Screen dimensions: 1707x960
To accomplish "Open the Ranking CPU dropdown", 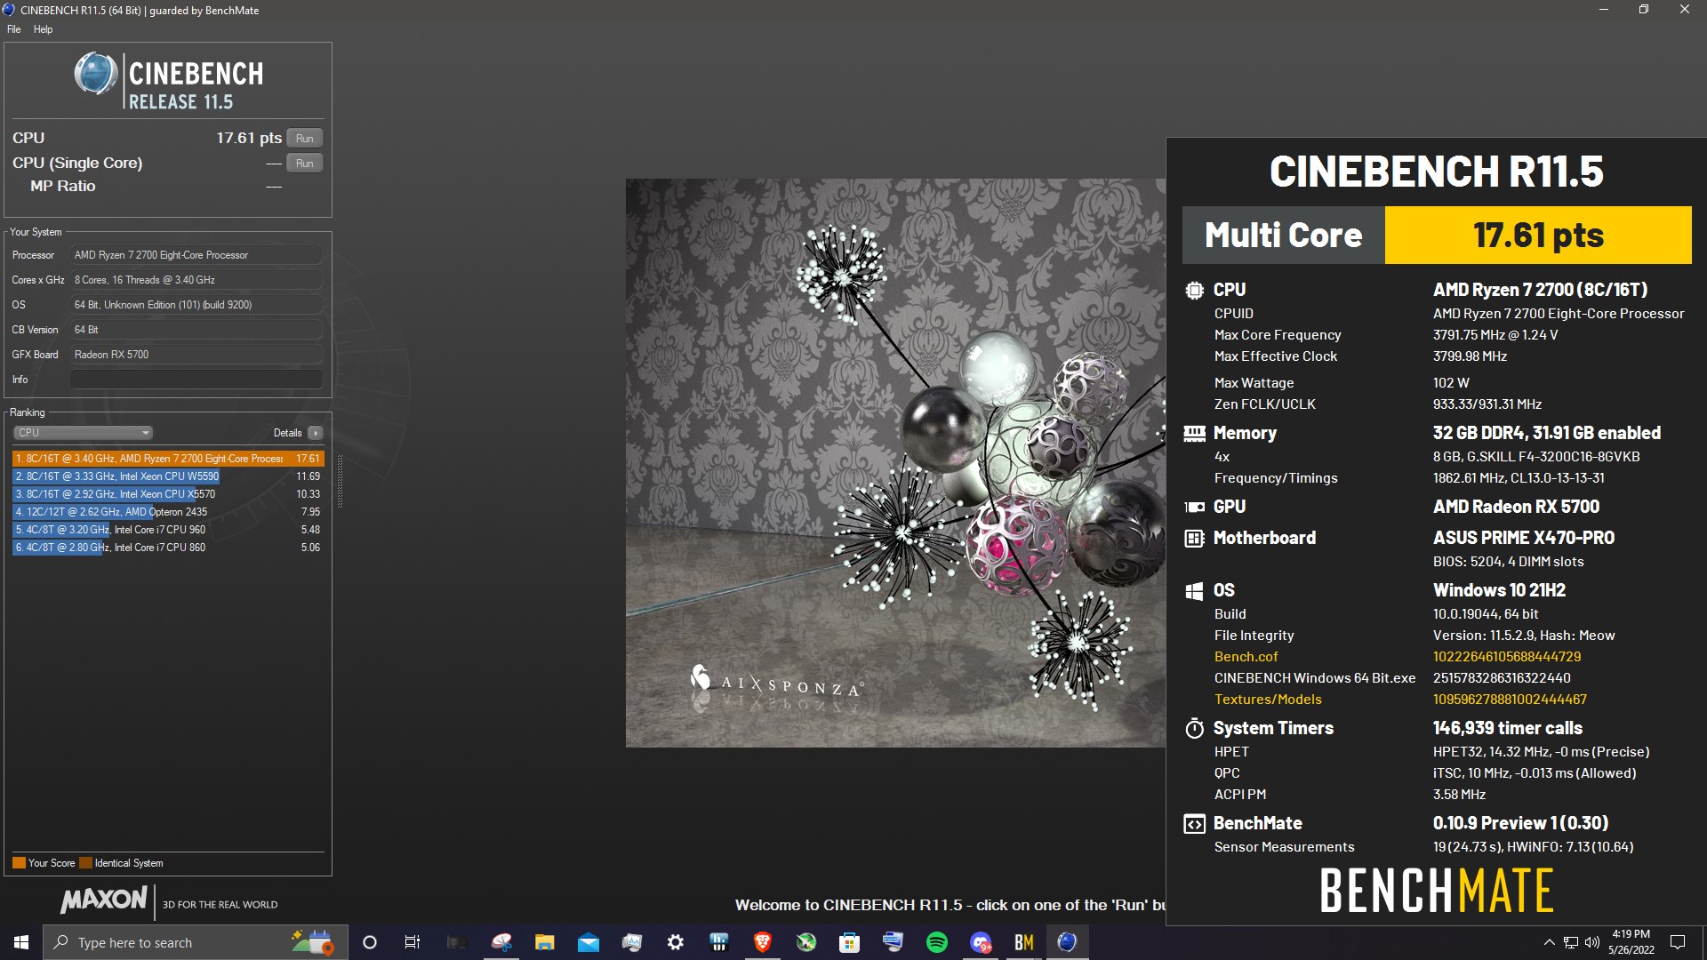I will (83, 433).
